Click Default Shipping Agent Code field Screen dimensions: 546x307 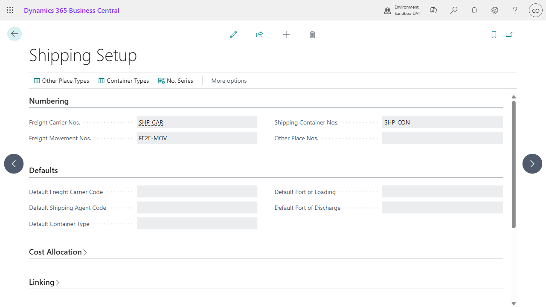point(197,208)
